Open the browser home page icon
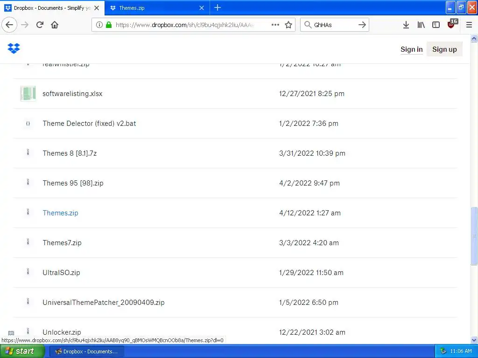478x358 pixels. pos(55,25)
